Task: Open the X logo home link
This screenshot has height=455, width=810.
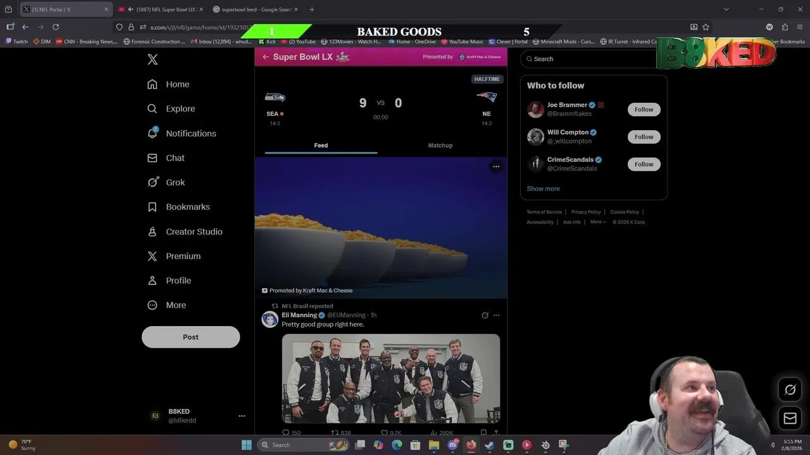Action: tap(153, 59)
